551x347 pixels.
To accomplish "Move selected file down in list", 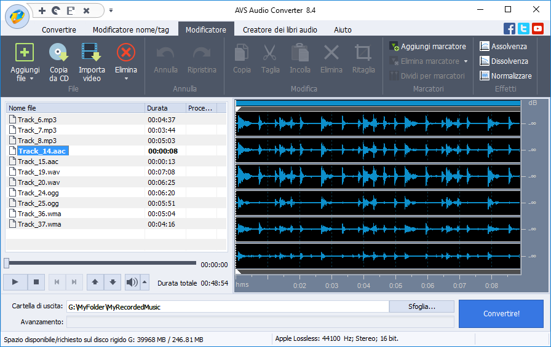I will [x=113, y=282].
